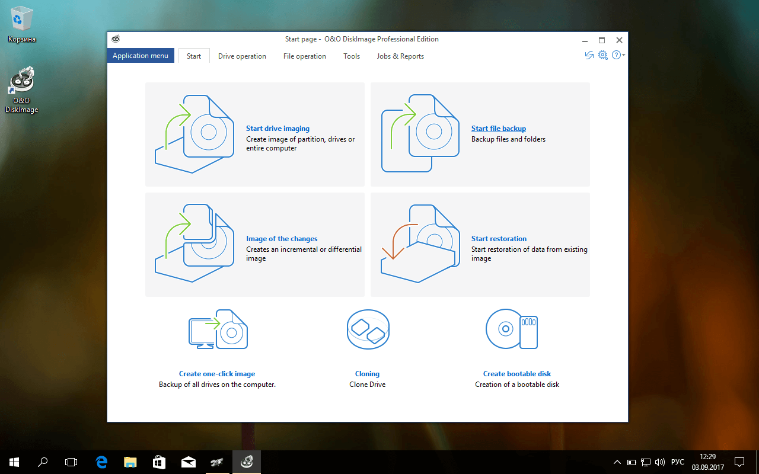Switch to the File operation tab
The height and width of the screenshot is (474, 759).
[x=305, y=56]
